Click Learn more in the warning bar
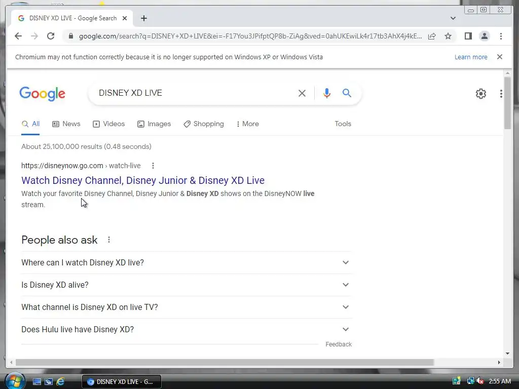Screen dimensions: 519x389 pos(471,57)
